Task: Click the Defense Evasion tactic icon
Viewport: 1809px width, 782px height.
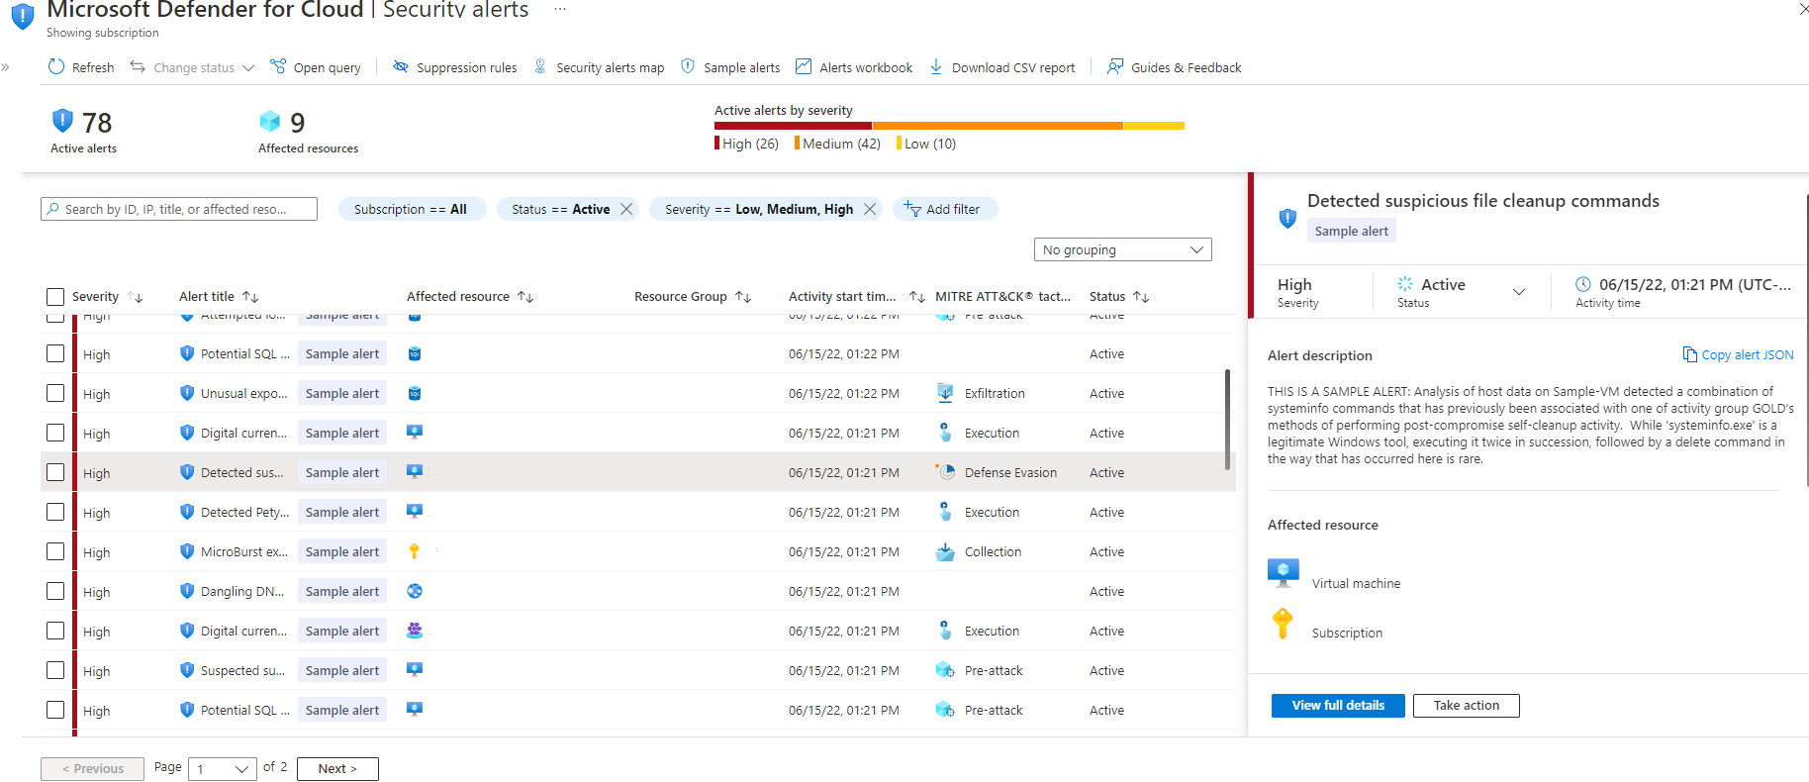Action: pyautogui.click(x=945, y=472)
